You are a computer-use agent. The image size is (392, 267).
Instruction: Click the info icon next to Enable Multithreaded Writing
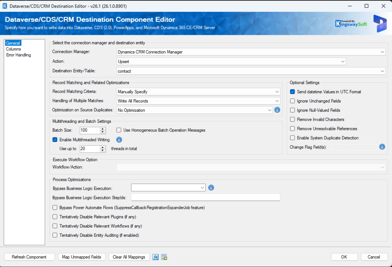click(119, 140)
